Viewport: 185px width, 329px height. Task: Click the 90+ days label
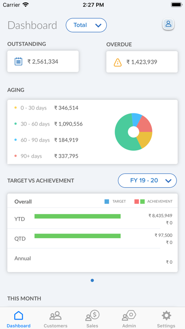[x=31, y=156]
